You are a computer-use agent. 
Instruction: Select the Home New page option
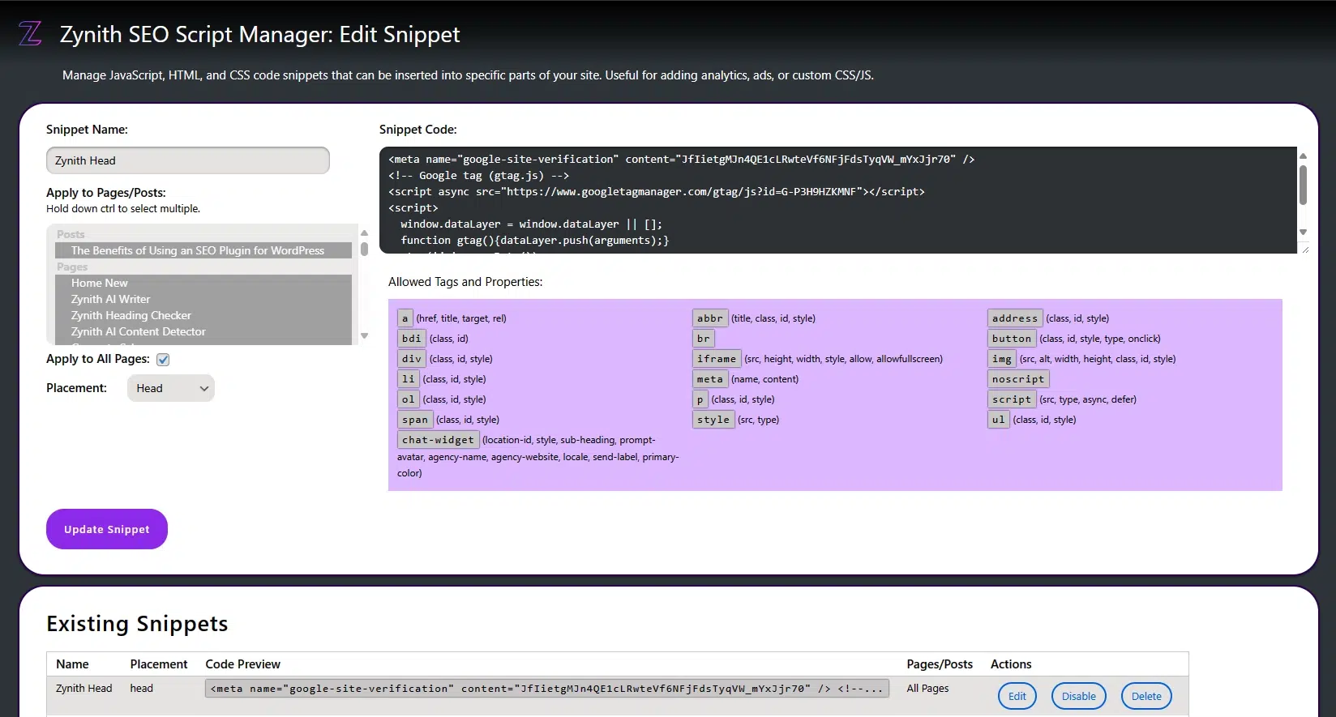pos(203,283)
